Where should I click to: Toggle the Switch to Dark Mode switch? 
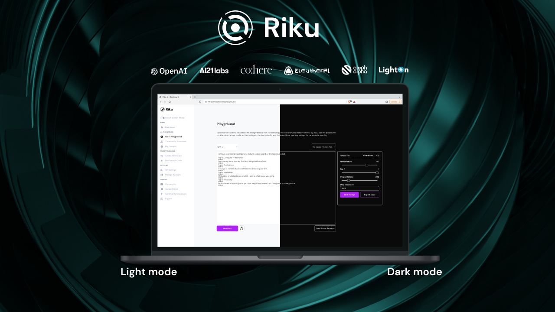pos(163,118)
